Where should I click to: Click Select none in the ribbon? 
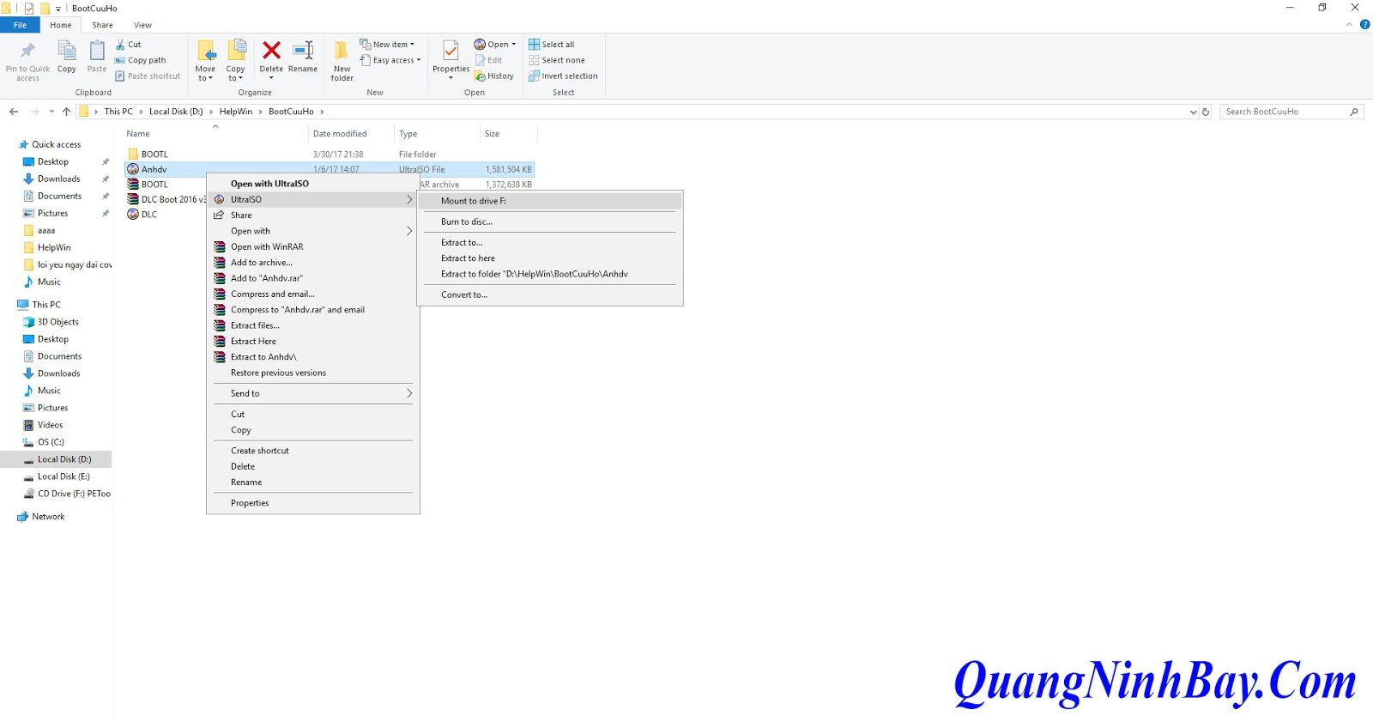point(557,60)
